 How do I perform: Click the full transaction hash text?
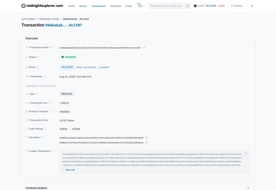click(100, 48)
